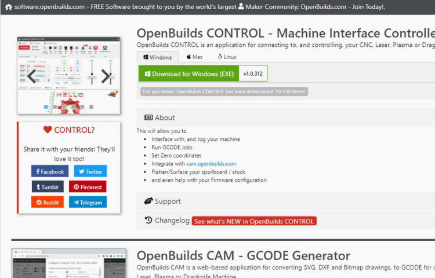Click the v1.0.312 version label

[253, 74]
